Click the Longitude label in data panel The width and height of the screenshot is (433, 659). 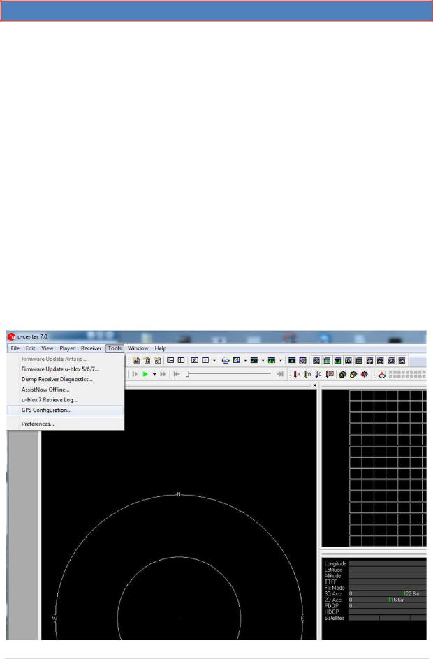pyautogui.click(x=335, y=563)
